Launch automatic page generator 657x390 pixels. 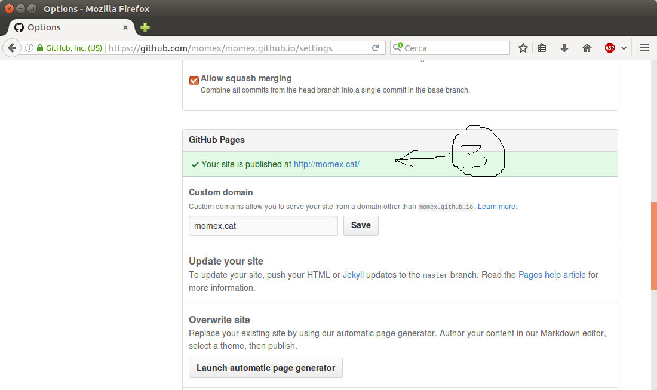(x=265, y=368)
